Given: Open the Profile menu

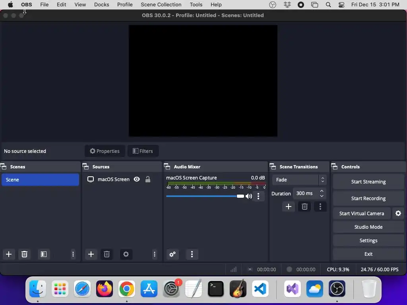Looking at the screenshot, I should [x=125, y=5].
